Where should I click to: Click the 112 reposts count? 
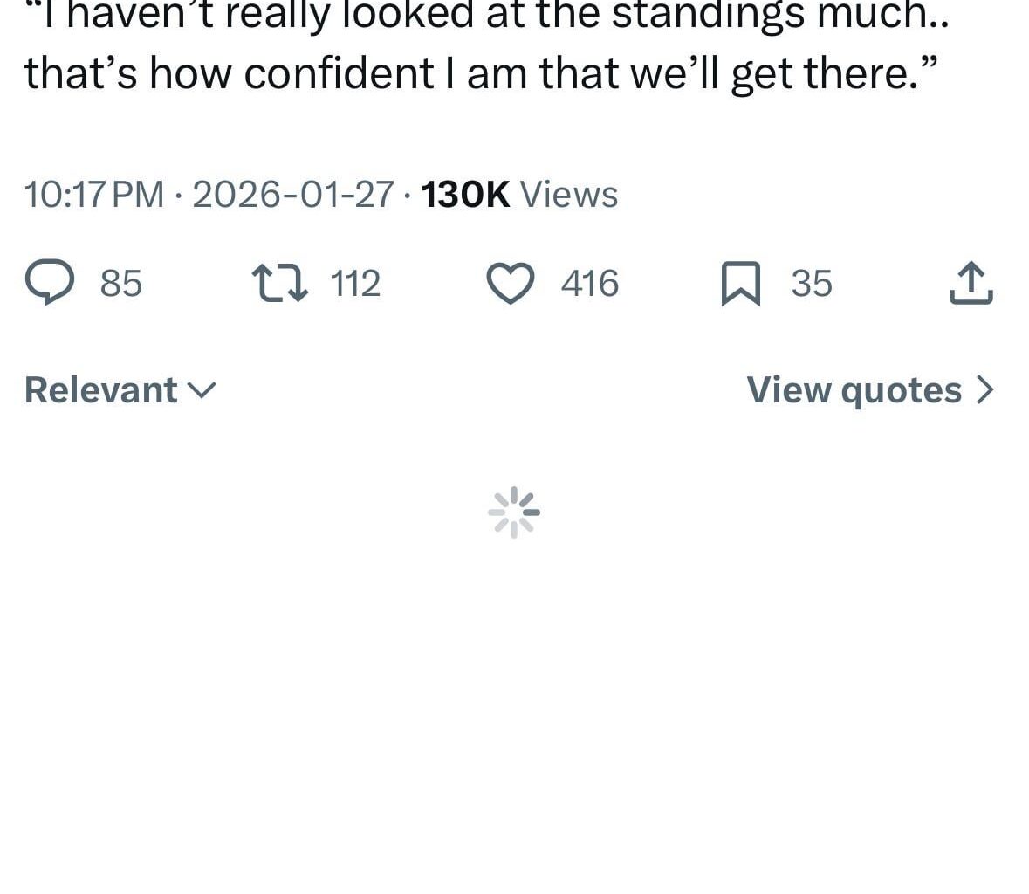[x=356, y=284]
